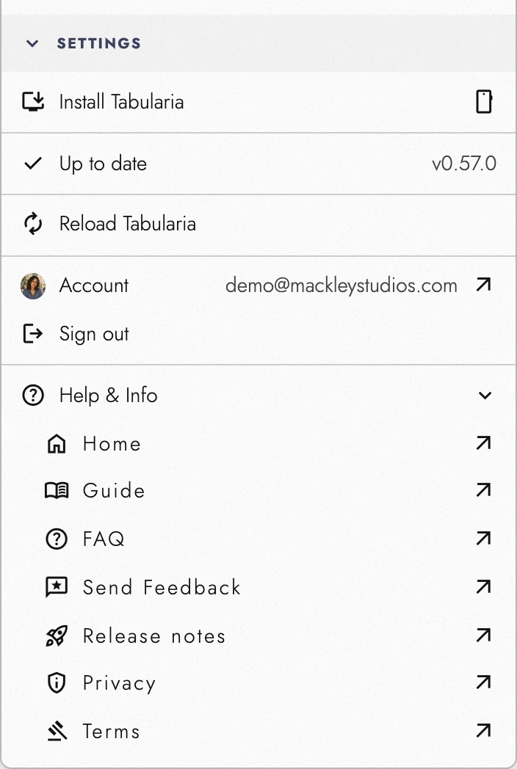Click the mobile phone icon beside Install Tabularia
517x769 pixels.
coord(484,101)
